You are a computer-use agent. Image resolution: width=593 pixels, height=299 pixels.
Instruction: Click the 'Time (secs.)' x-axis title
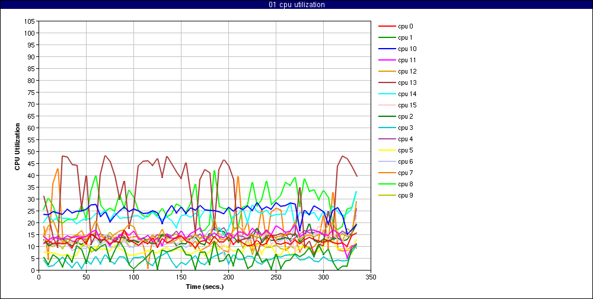click(x=205, y=287)
